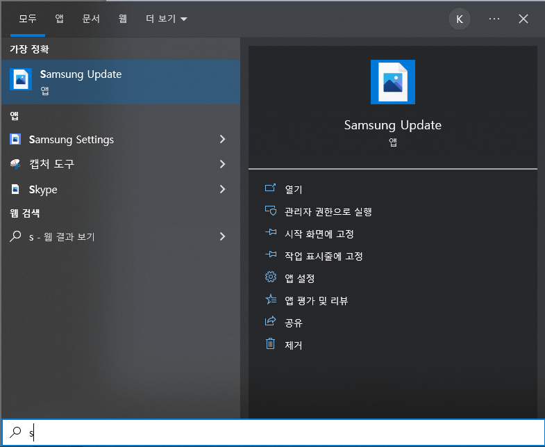The image size is (545, 447).
Task: Open the Skype result
Action: (x=121, y=189)
